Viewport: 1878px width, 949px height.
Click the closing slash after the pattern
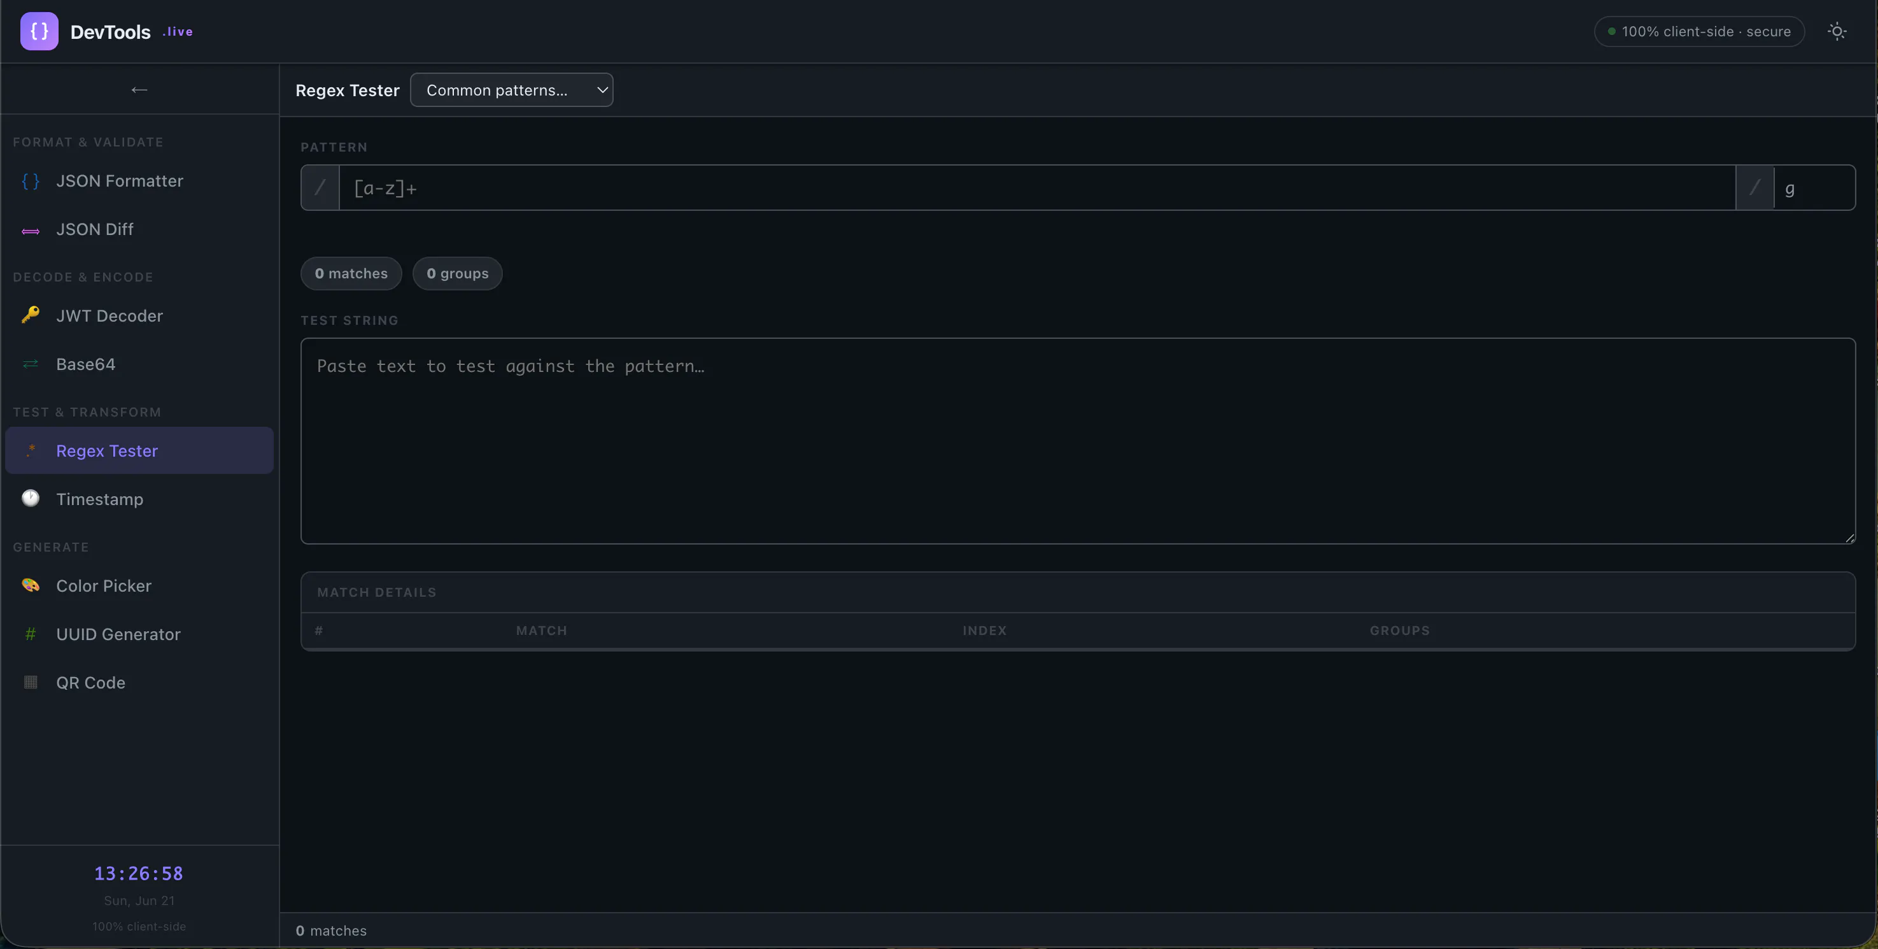pos(1754,188)
